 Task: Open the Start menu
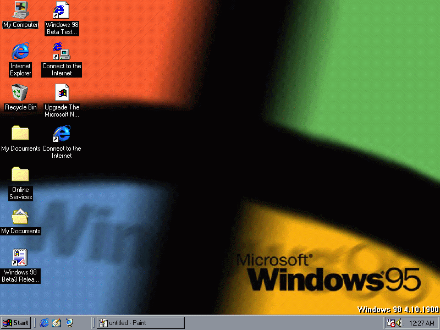(16, 323)
